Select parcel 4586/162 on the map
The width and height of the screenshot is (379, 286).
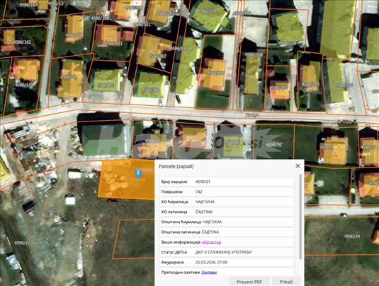click(22, 42)
